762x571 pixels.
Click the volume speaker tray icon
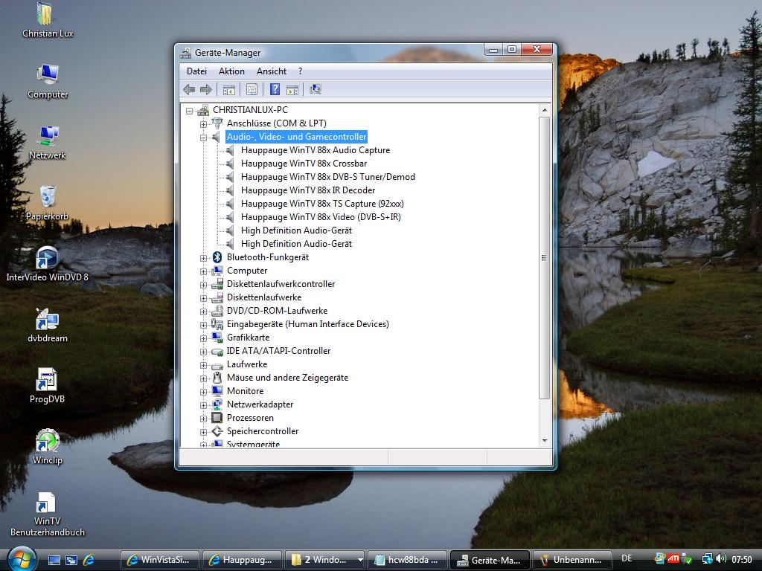tap(721, 559)
